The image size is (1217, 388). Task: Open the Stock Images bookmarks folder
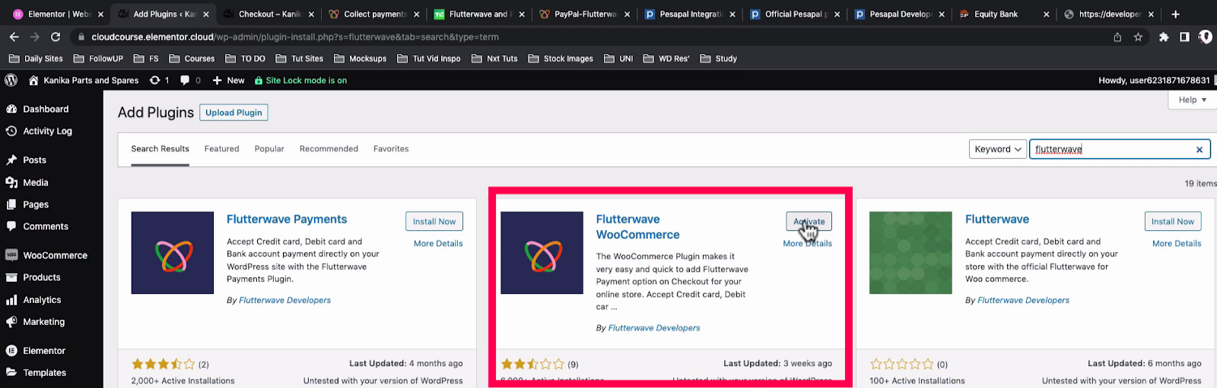click(x=561, y=58)
